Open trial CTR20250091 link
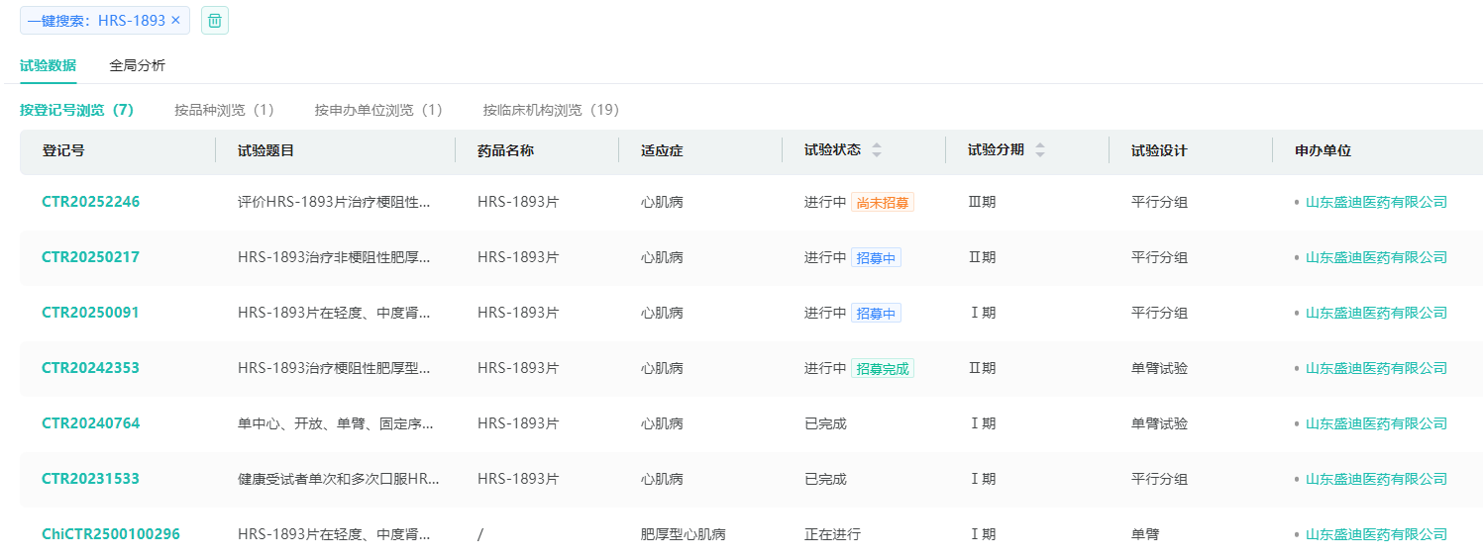1483x558 pixels. tap(90, 313)
